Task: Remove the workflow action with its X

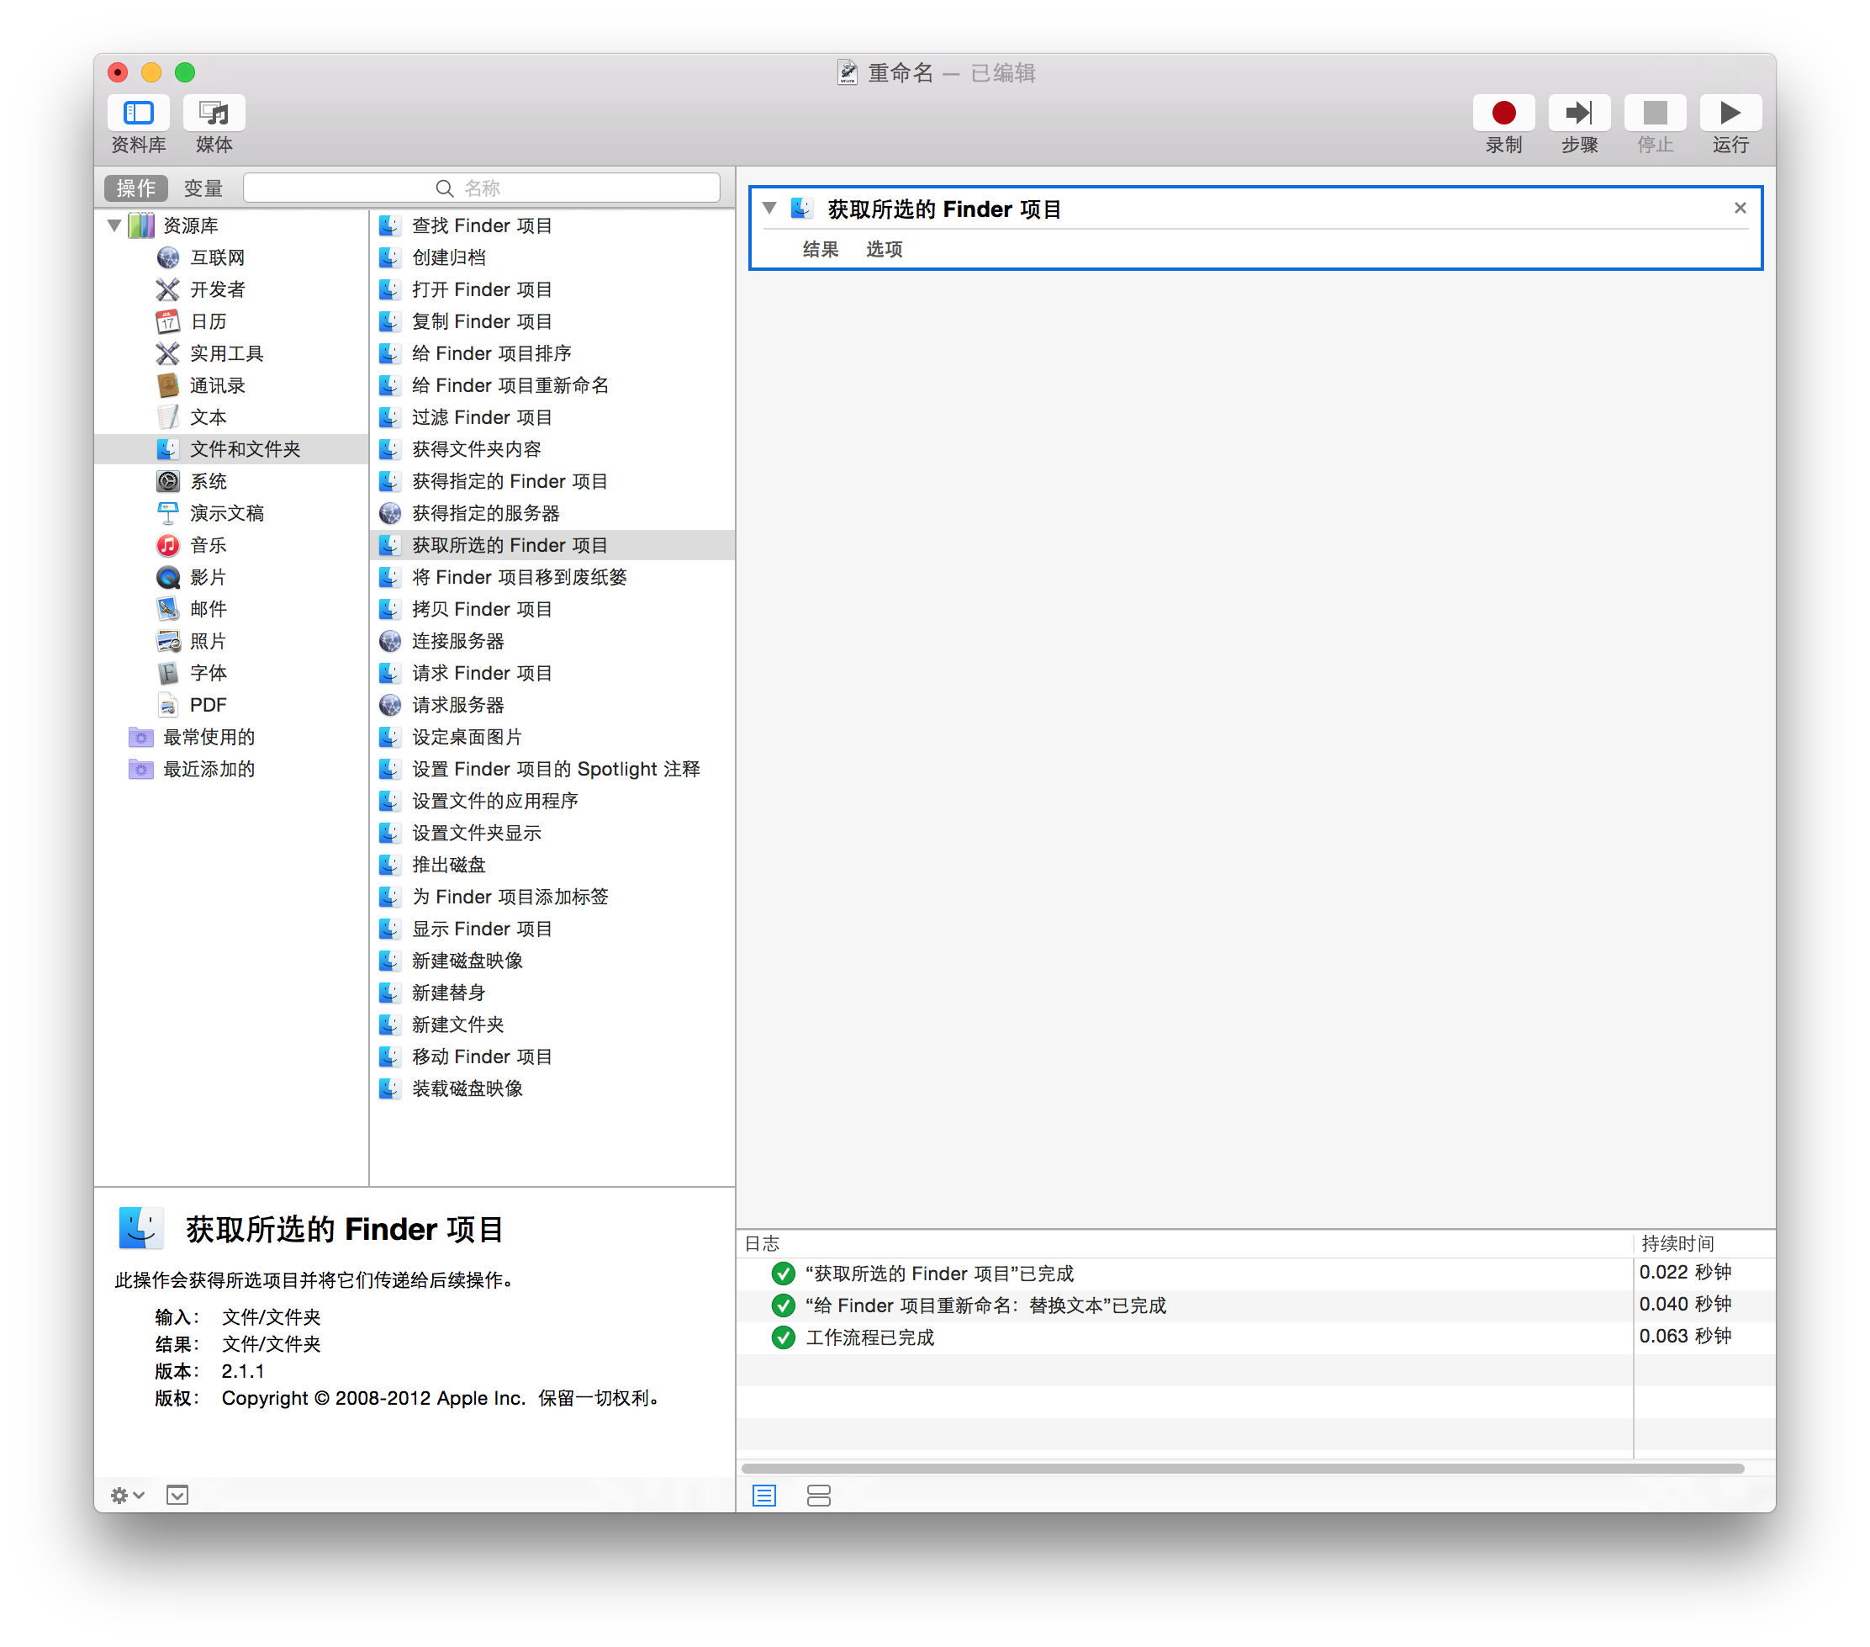Action: tap(1739, 209)
